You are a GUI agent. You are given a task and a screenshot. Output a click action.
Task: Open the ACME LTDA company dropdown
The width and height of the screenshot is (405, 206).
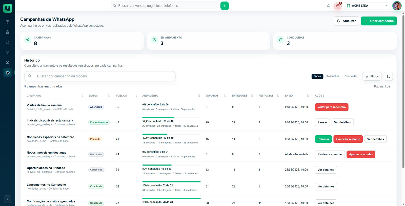[367, 6]
